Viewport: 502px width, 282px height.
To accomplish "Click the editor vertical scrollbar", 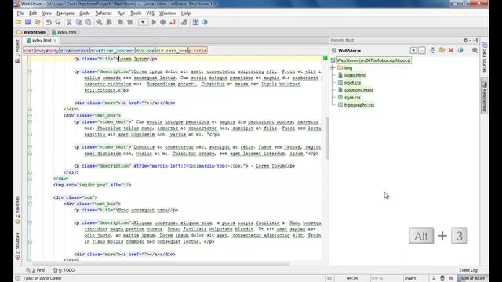I will [x=326, y=138].
